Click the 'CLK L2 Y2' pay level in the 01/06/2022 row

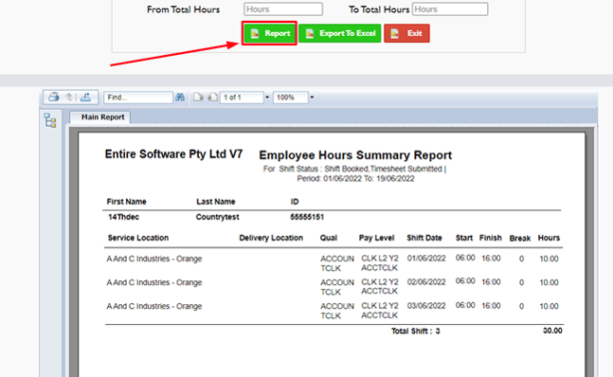pos(380,259)
